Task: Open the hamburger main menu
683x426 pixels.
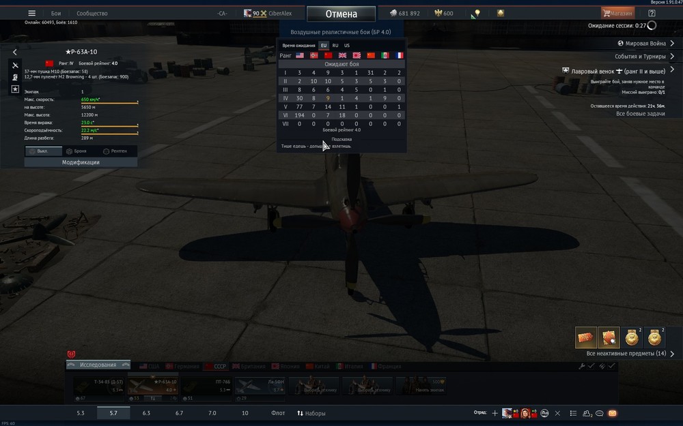Action: click(32, 13)
